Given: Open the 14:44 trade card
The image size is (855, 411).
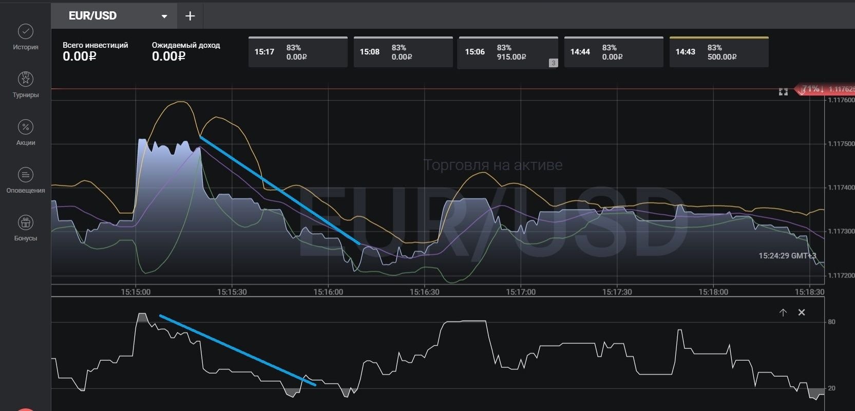Looking at the screenshot, I should point(614,52).
